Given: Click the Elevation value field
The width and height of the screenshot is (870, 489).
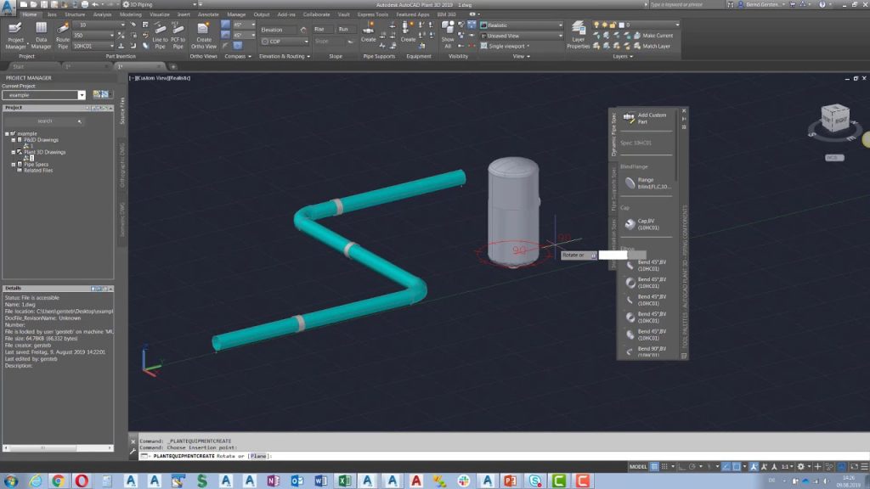Looking at the screenshot, I should pos(279,29).
